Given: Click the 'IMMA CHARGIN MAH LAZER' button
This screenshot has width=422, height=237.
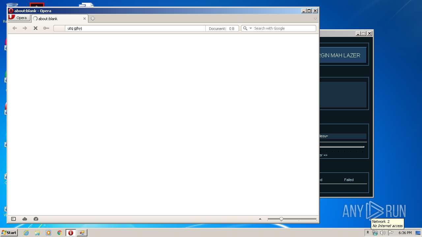Looking at the screenshot, I should coord(343,55).
